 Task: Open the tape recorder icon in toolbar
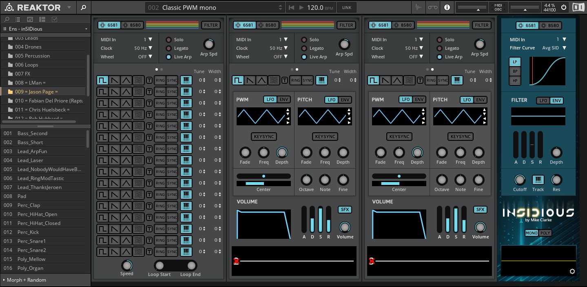pyautogui.click(x=432, y=7)
